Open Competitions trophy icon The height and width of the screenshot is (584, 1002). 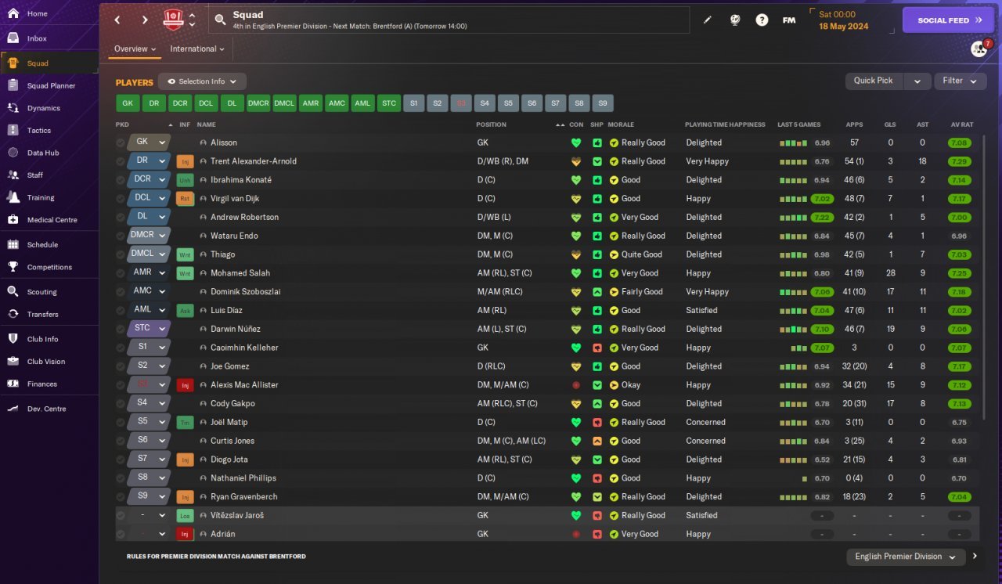(13, 267)
